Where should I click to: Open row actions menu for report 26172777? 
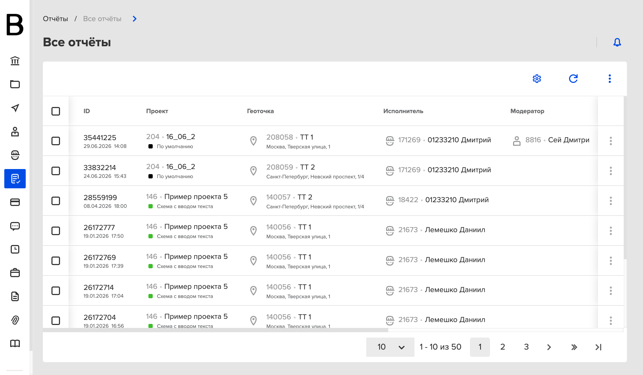pos(611,231)
